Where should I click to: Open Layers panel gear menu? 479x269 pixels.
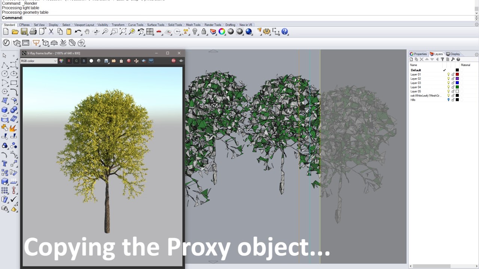point(476,55)
